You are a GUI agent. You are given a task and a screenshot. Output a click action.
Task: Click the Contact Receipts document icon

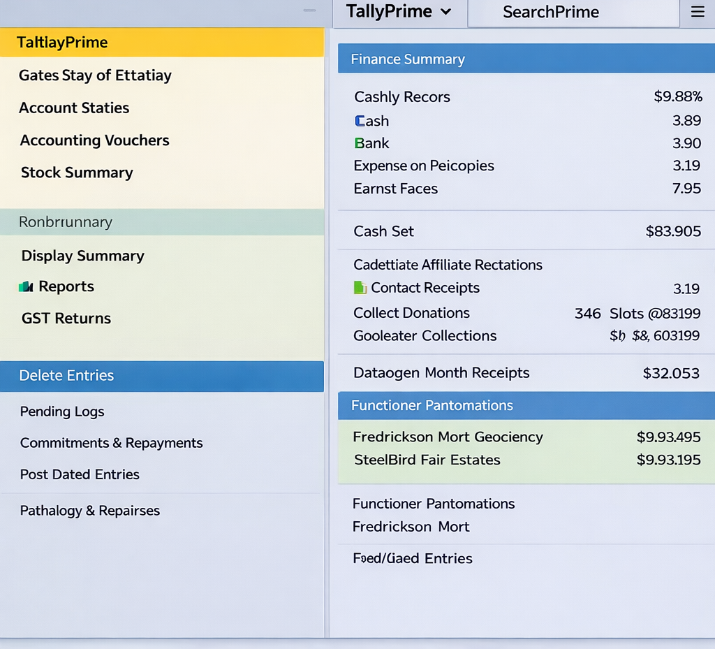click(x=360, y=288)
